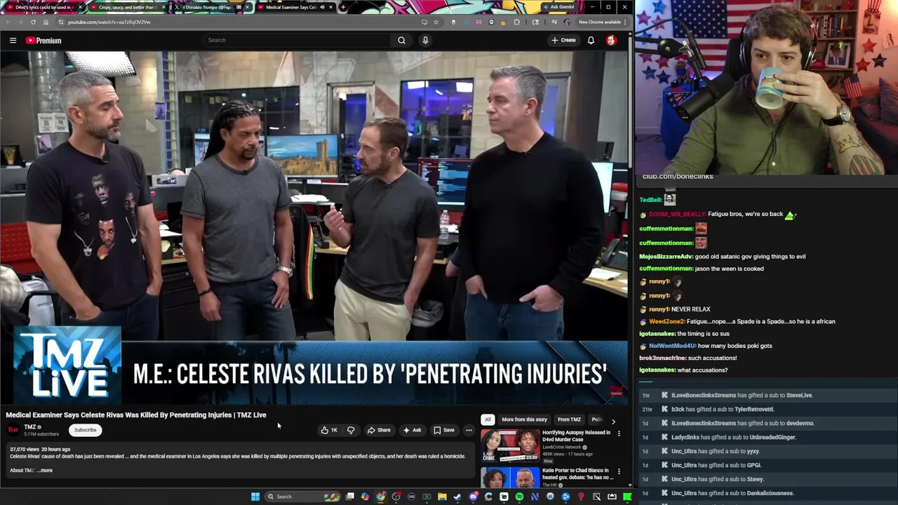898x505 pixels.
Task: Select the All suggestions chip
Action: pos(488,419)
